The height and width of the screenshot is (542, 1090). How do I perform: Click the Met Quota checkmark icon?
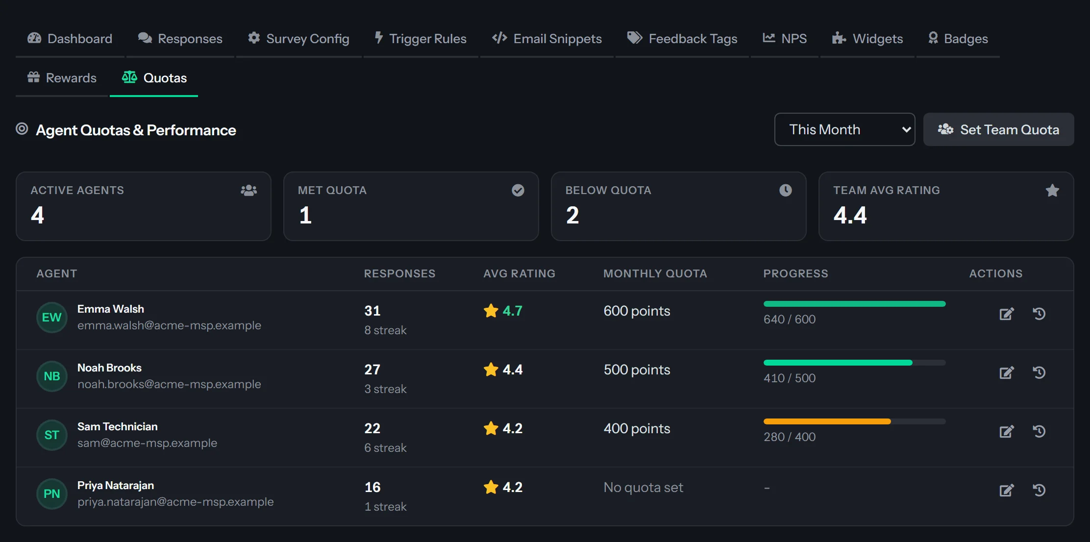click(x=518, y=190)
